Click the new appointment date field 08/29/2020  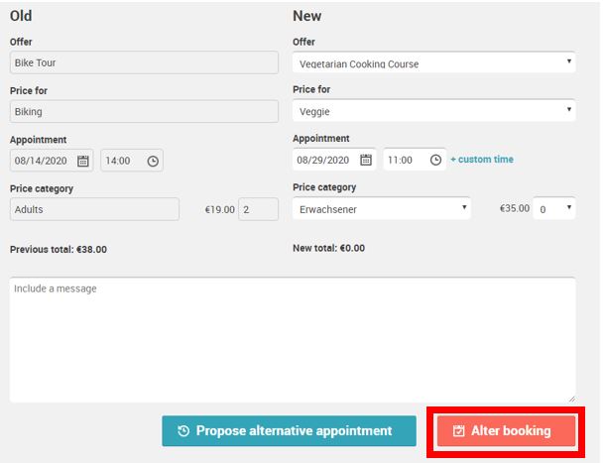pyautogui.click(x=334, y=160)
